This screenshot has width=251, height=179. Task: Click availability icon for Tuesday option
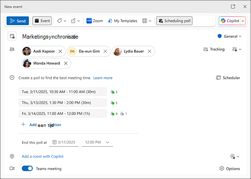click(x=112, y=92)
